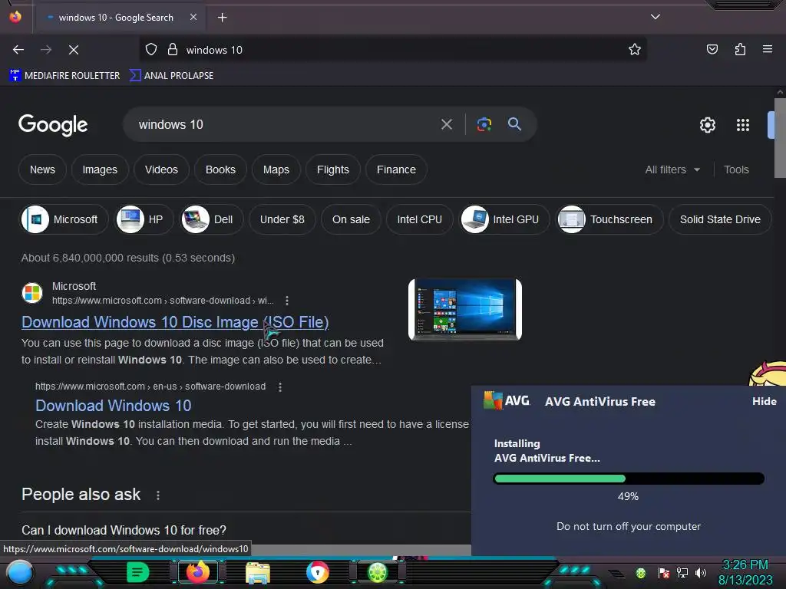786x589 pixels.
Task: Close the windows 10 - Google Search tab
Action: pos(193,17)
